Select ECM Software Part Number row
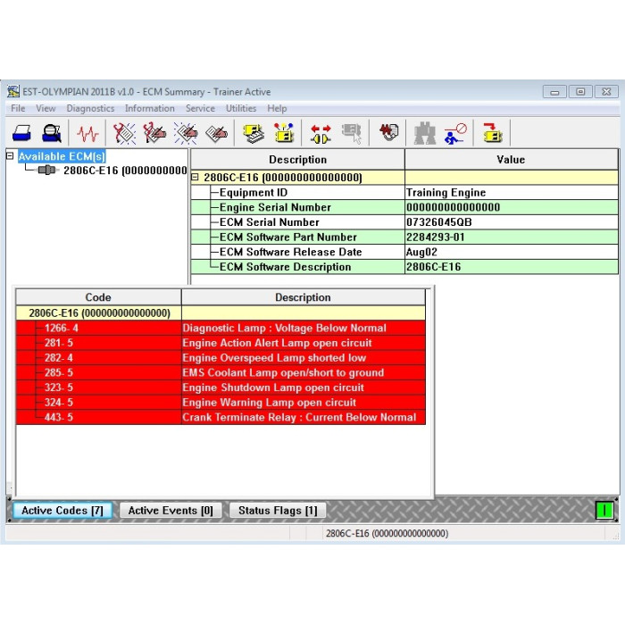 (404, 237)
